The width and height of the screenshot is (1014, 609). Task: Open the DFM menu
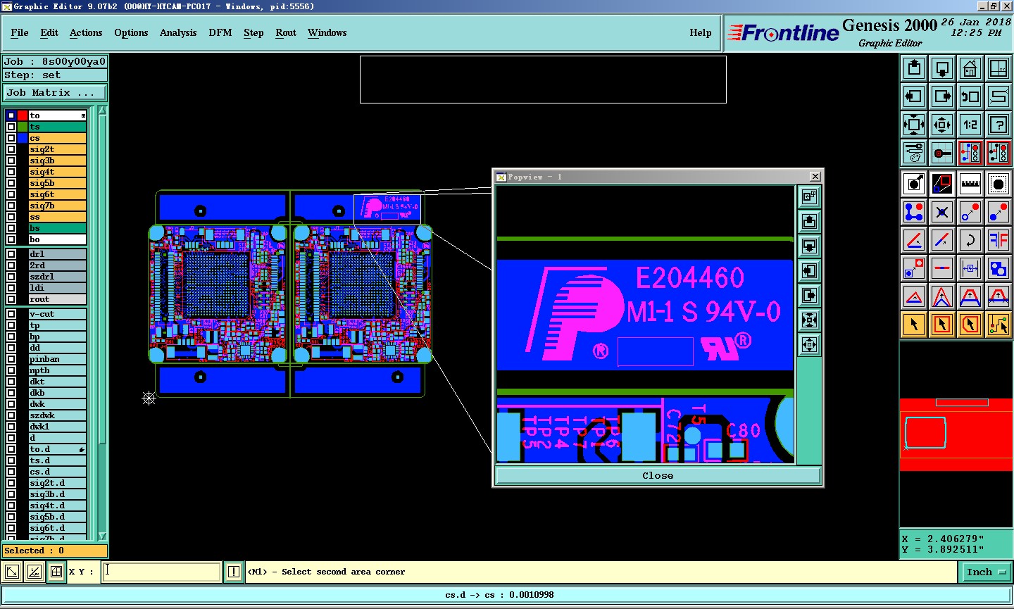point(220,32)
